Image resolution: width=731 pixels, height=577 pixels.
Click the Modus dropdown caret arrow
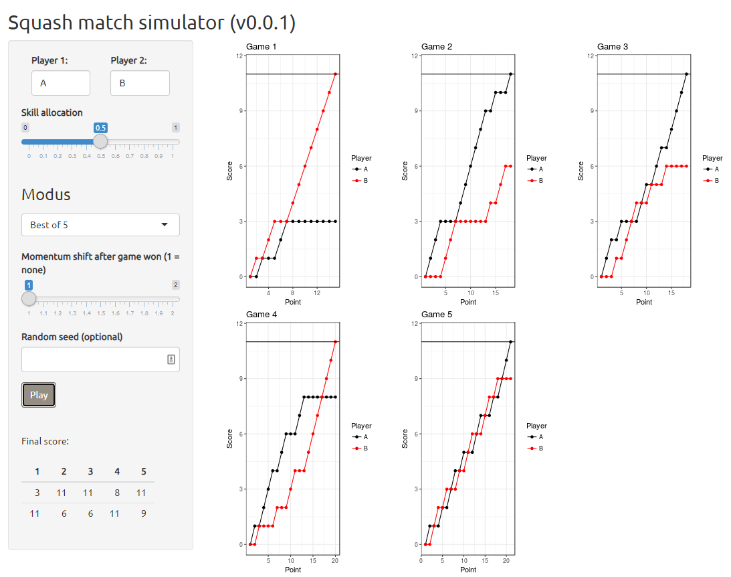click(x=165, y=225)
